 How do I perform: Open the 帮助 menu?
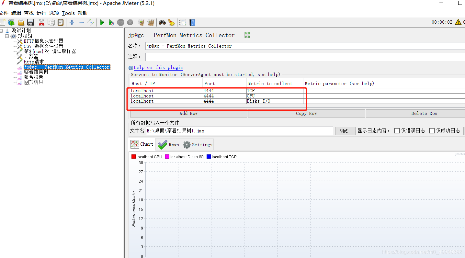(x=83, y=13)
